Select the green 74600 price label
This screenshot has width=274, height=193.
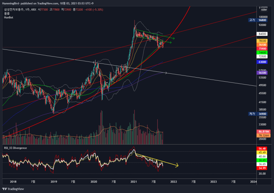[x=262, y=53]
